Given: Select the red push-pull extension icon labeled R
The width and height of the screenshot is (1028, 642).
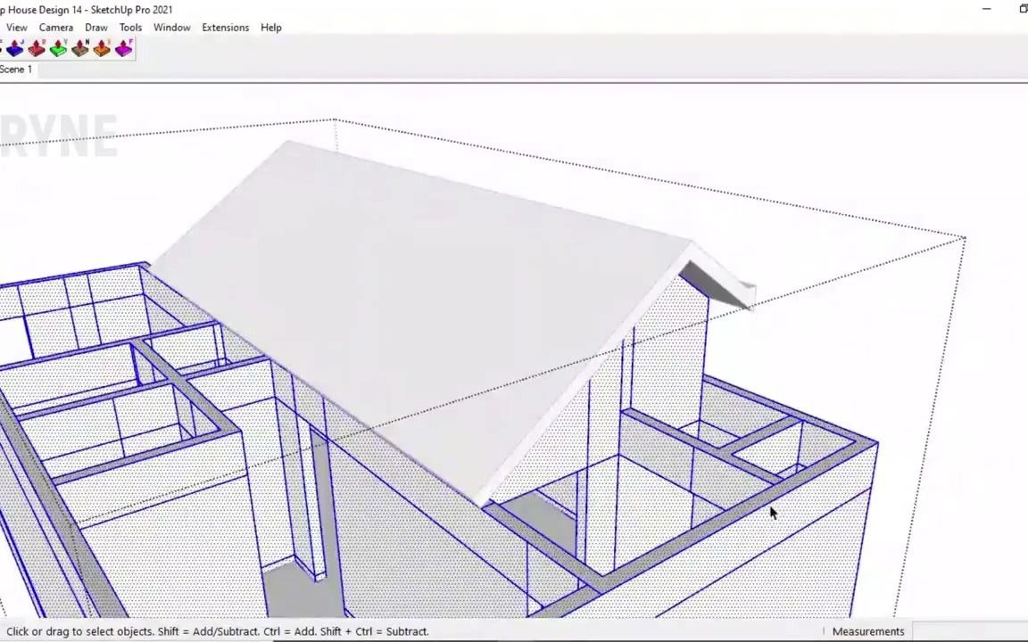Looking at the screenshot, I should 36,50.
